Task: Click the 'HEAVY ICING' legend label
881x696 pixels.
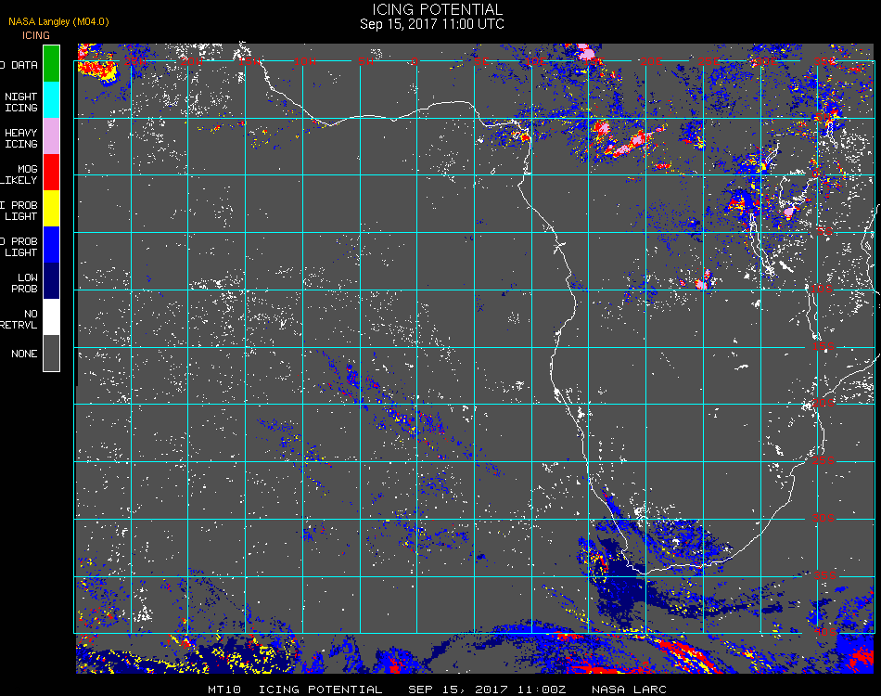Action: 20,138
